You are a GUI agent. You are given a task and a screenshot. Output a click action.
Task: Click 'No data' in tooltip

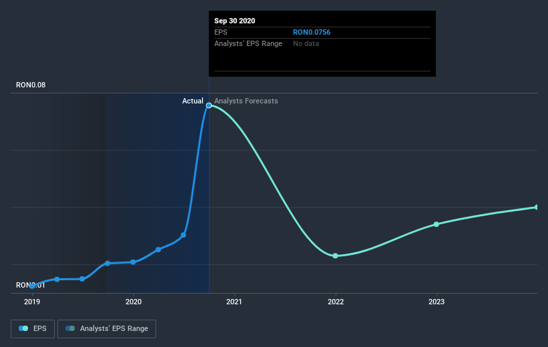coord(306,43)
